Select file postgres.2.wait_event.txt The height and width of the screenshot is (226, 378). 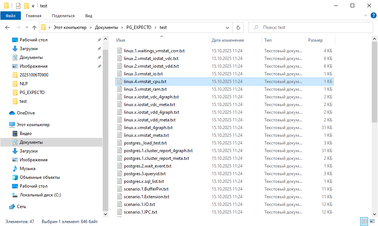point(148,166)
